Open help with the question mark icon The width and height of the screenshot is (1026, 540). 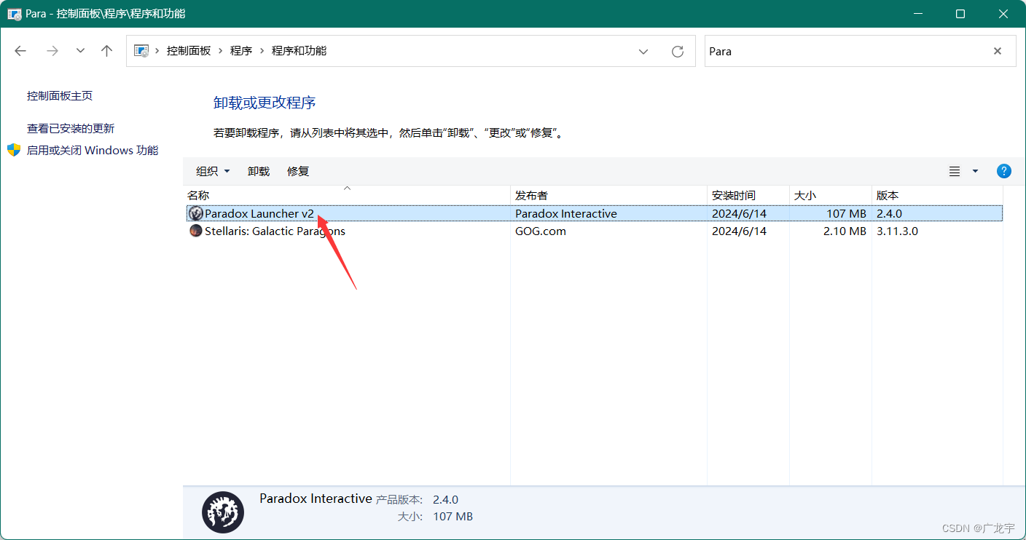[x=1003, y=171]
